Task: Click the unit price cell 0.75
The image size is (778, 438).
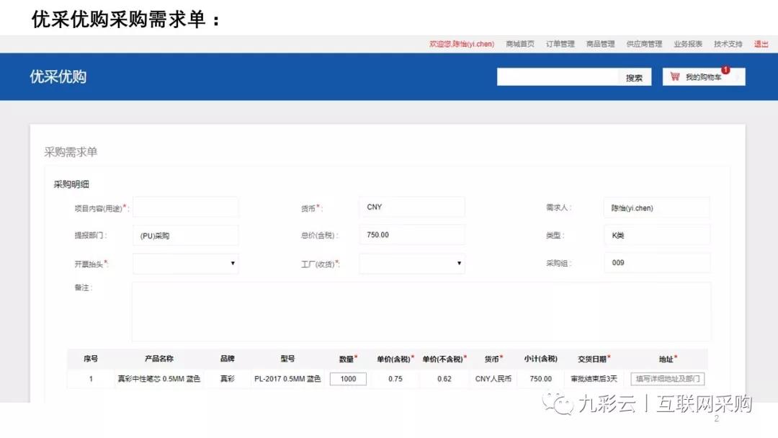Action: [395, 379]
